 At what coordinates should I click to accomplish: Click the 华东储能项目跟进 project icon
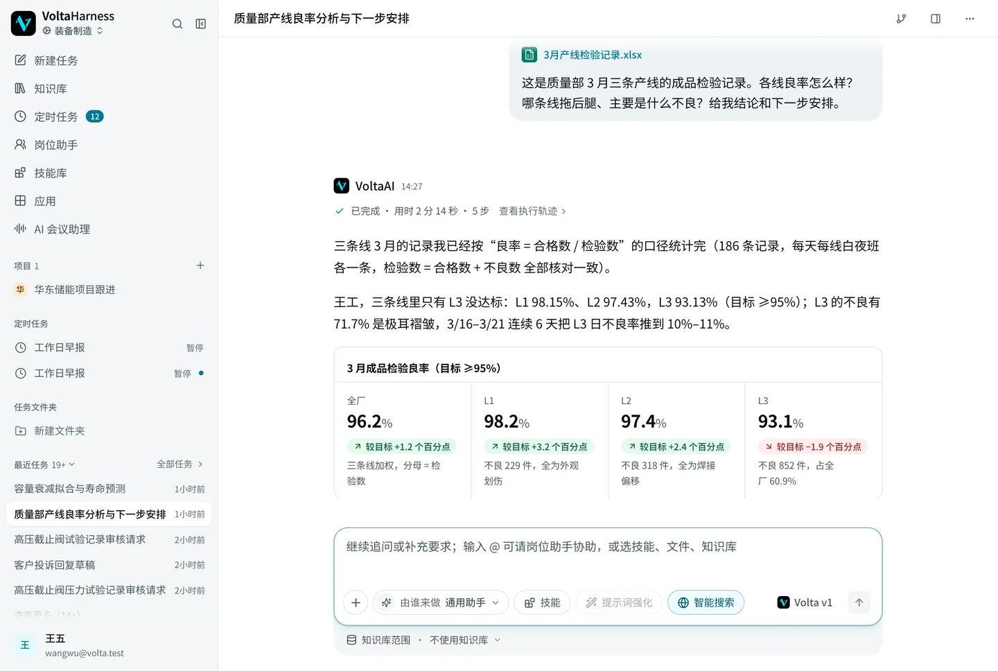pos(20,290)
